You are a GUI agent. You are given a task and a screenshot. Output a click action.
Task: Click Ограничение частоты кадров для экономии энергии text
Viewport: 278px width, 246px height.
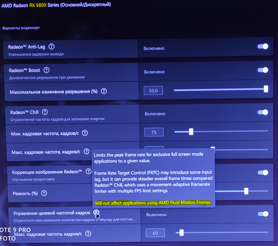pyautogui.click(x=57, y=119)
